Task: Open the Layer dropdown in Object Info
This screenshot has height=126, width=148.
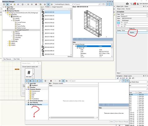Action: click(134, 16)
